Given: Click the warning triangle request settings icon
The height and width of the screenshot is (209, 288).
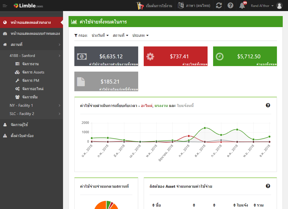Looking at the screenshot, I should [x=5, y=136].
